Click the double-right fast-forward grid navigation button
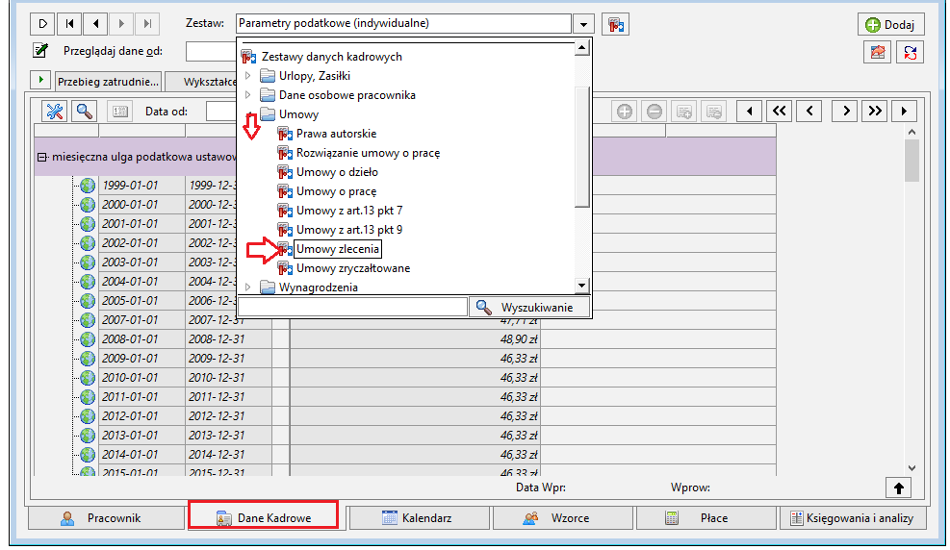 tap(875, 111)
